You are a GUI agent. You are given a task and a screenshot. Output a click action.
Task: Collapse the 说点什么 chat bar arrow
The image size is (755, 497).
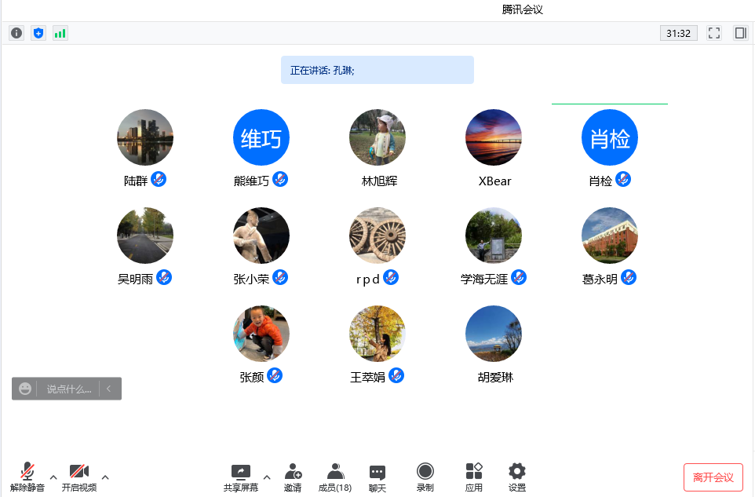tap(109, 389)
